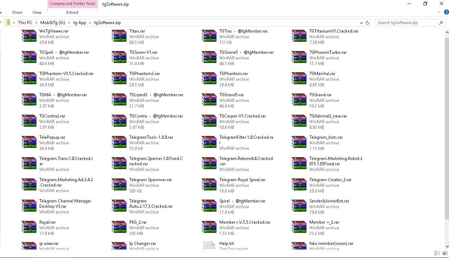This screenshot has width=449, height=258.
Task: Click the TGPhoenixTurbo.rar archive icon
Action: tap(299, 58)
